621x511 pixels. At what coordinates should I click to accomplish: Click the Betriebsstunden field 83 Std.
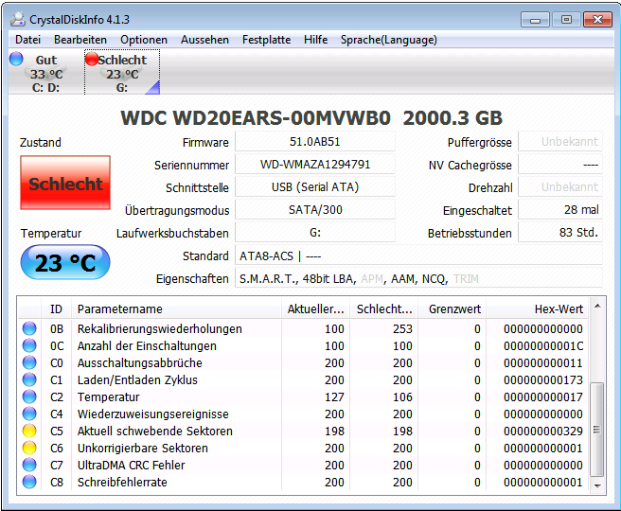560,233
